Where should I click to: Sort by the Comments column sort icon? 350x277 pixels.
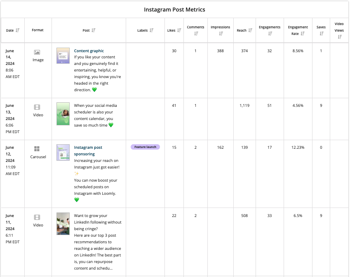196,34
